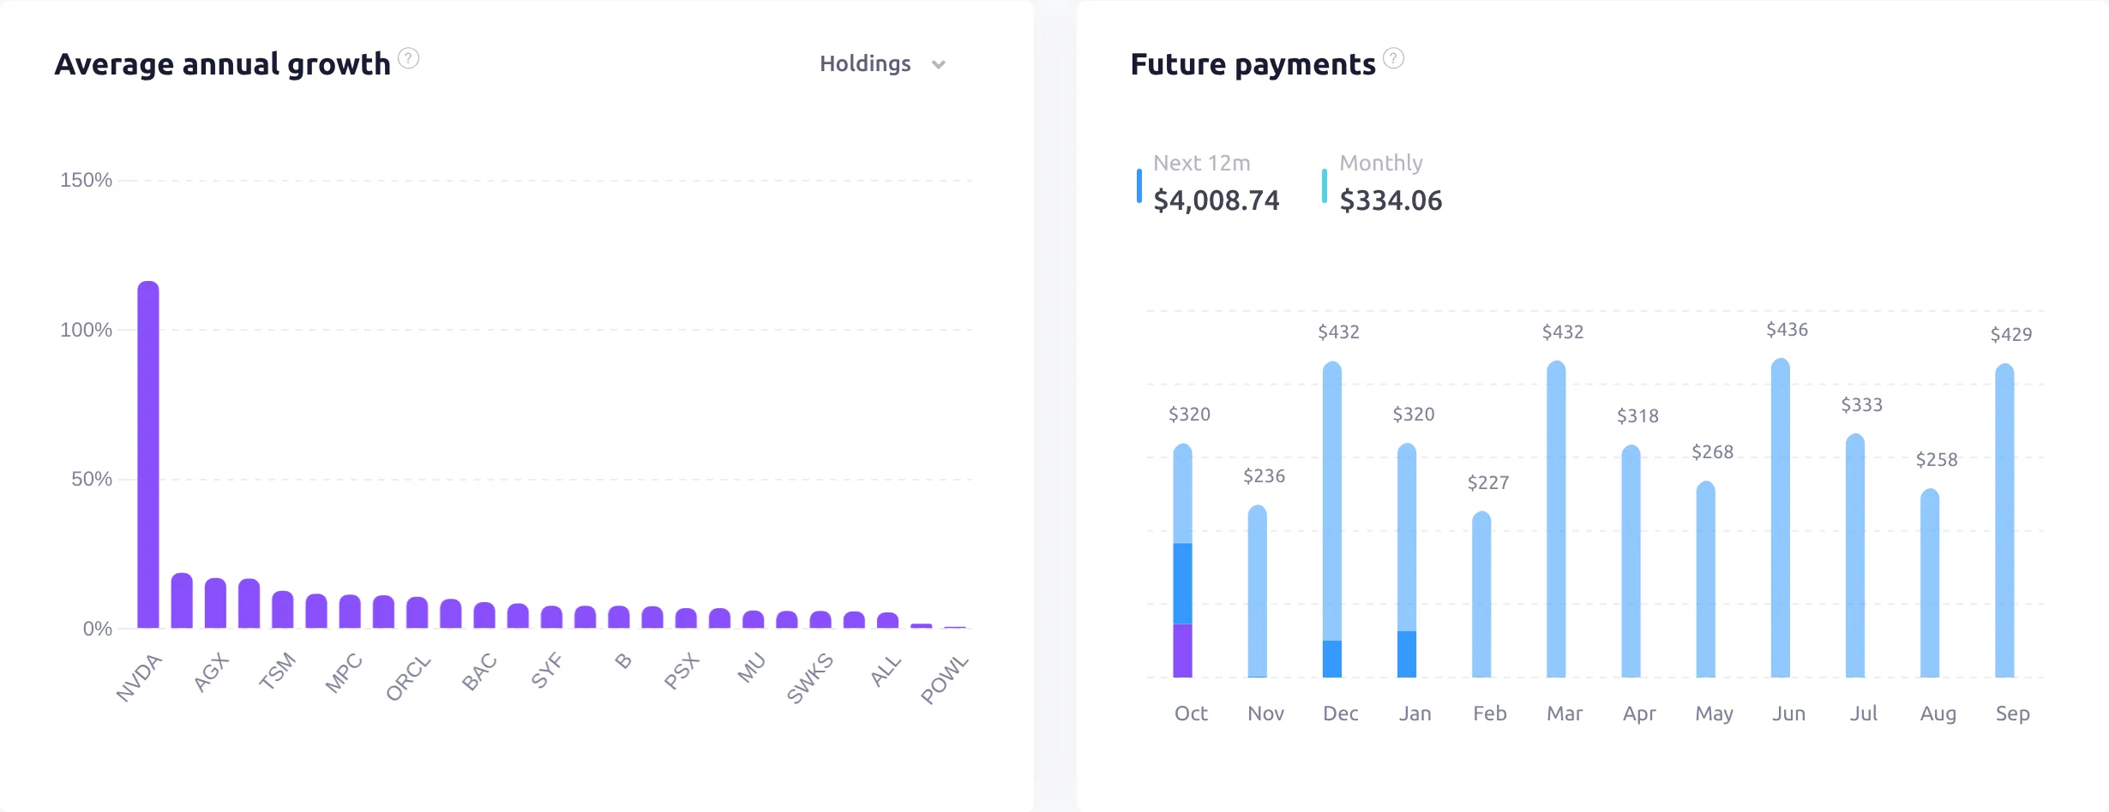This screenshot has width=2109, height=812.
Task: Select the Jun $436 payments bar
Action: pos(1781,517)
